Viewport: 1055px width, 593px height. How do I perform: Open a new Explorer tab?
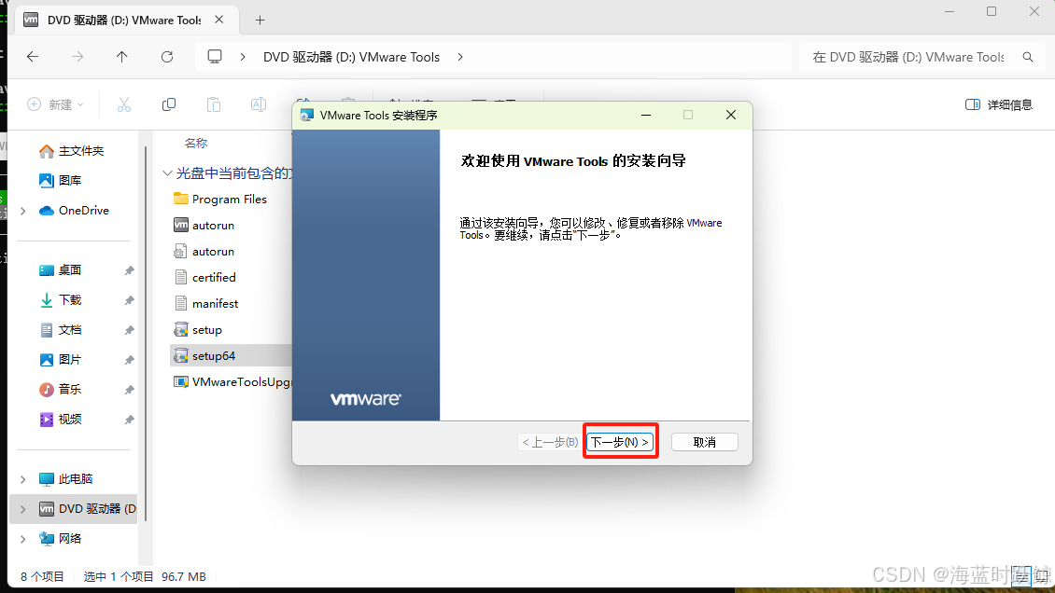pyautogui.click(x=260, y=21)
